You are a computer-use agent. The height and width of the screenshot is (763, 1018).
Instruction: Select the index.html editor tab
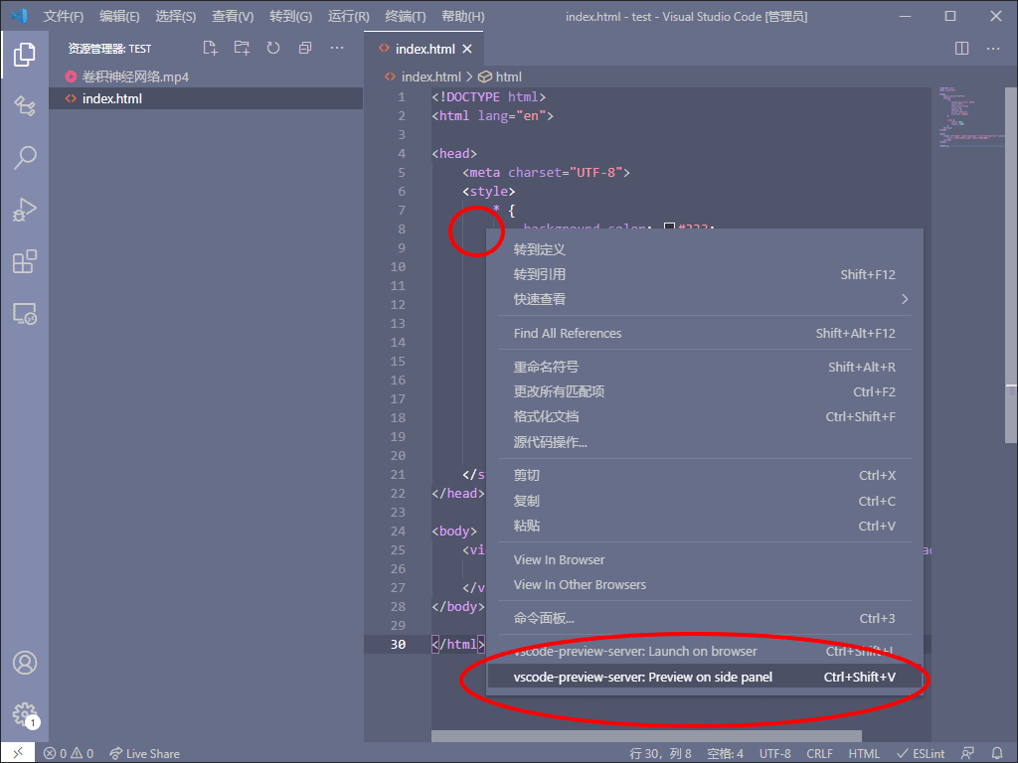[424, 49]
